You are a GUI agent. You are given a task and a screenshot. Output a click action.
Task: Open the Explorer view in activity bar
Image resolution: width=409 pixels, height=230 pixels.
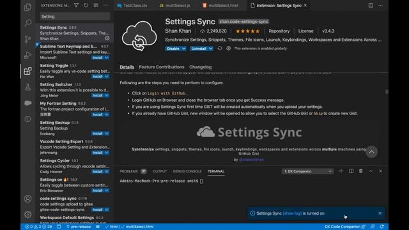point(27,7)
